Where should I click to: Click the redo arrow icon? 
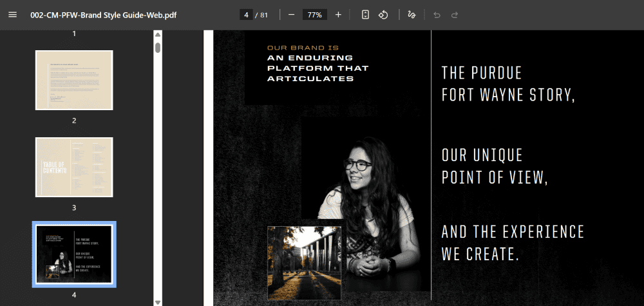[455, 15]
